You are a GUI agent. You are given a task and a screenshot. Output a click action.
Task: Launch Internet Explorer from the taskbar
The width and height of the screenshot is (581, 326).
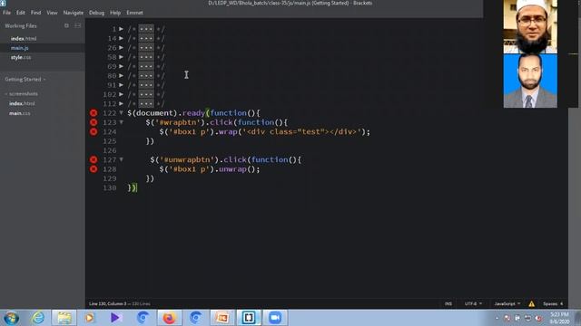37,318
